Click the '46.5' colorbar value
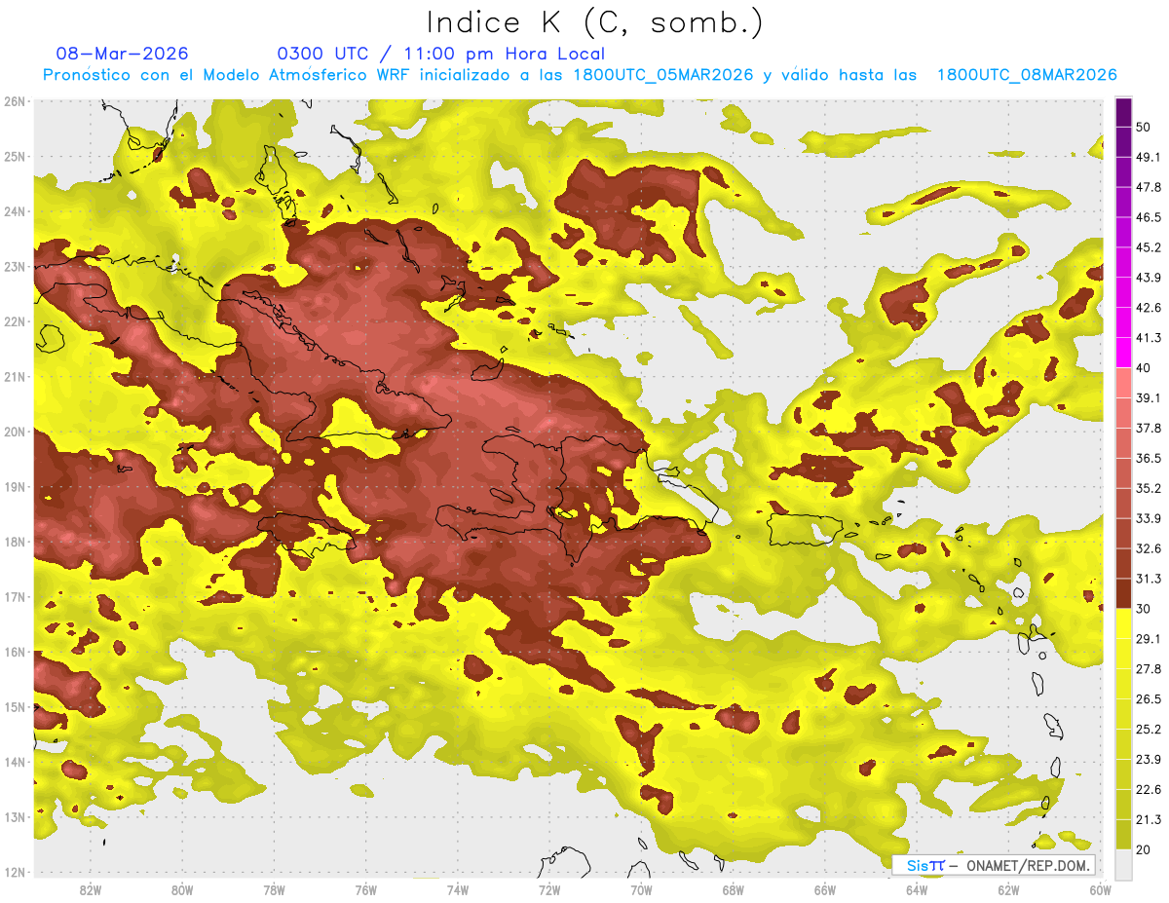The image size is (1169, 903). coord(1148,217)
